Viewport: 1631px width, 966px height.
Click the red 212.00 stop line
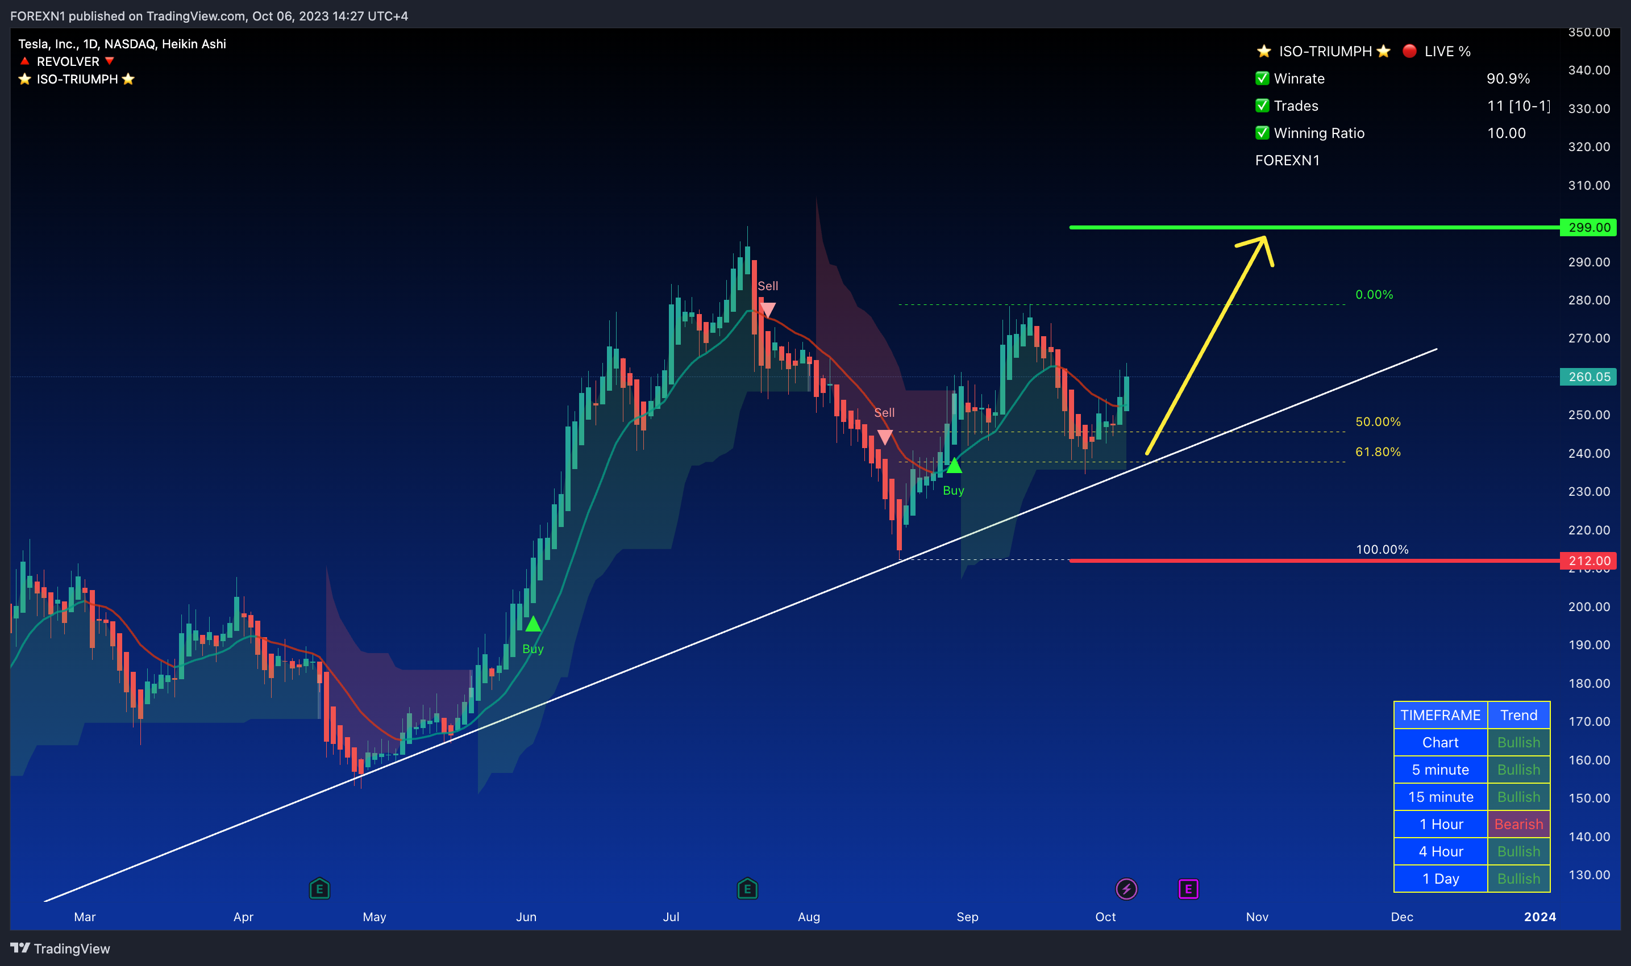(x=1314, y=561)
